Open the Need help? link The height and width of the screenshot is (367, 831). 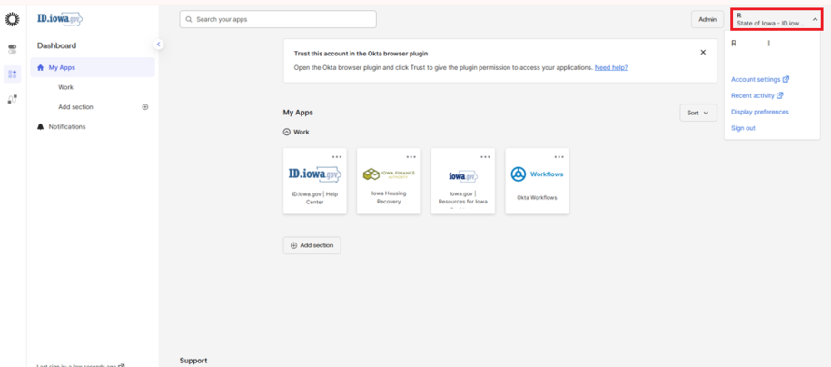[x=611, y=68]
